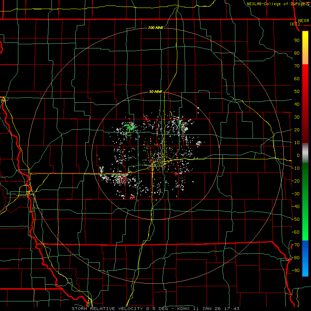This screenshot has height=311, width=311.
Task: Click the 50 value on the velocity scale
Action: [x=297, y=92]
